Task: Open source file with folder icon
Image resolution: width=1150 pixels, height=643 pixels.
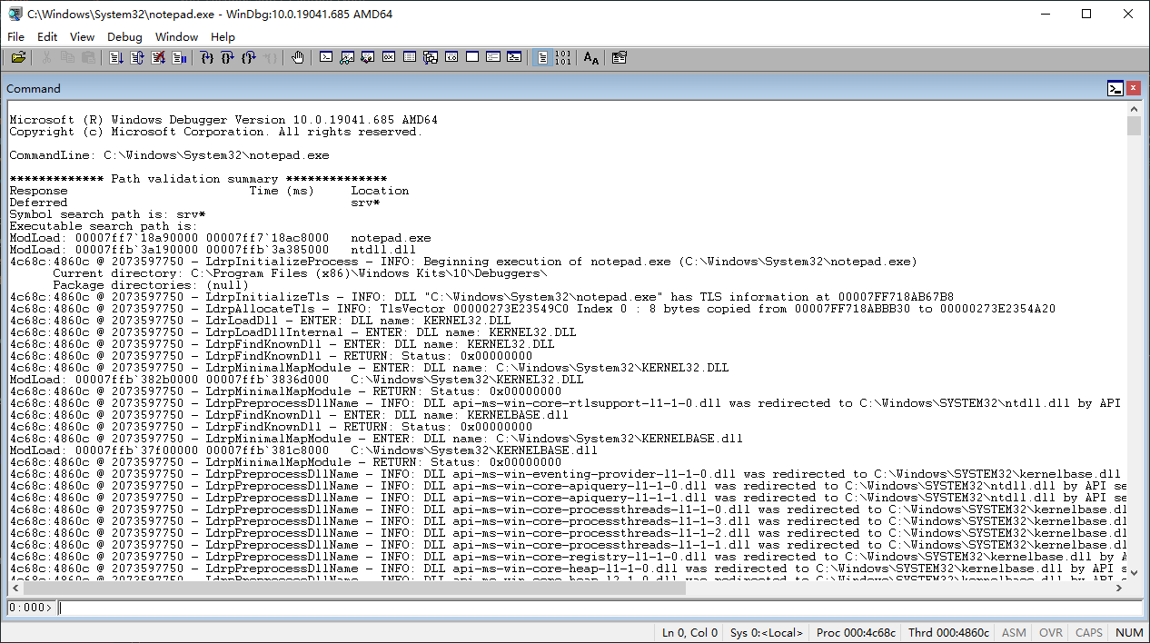Action: point(18,57)
